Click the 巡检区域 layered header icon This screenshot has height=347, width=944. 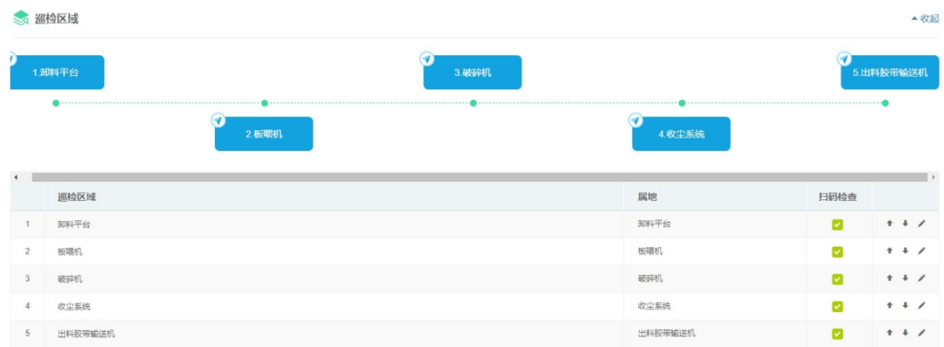pos(21,18)
